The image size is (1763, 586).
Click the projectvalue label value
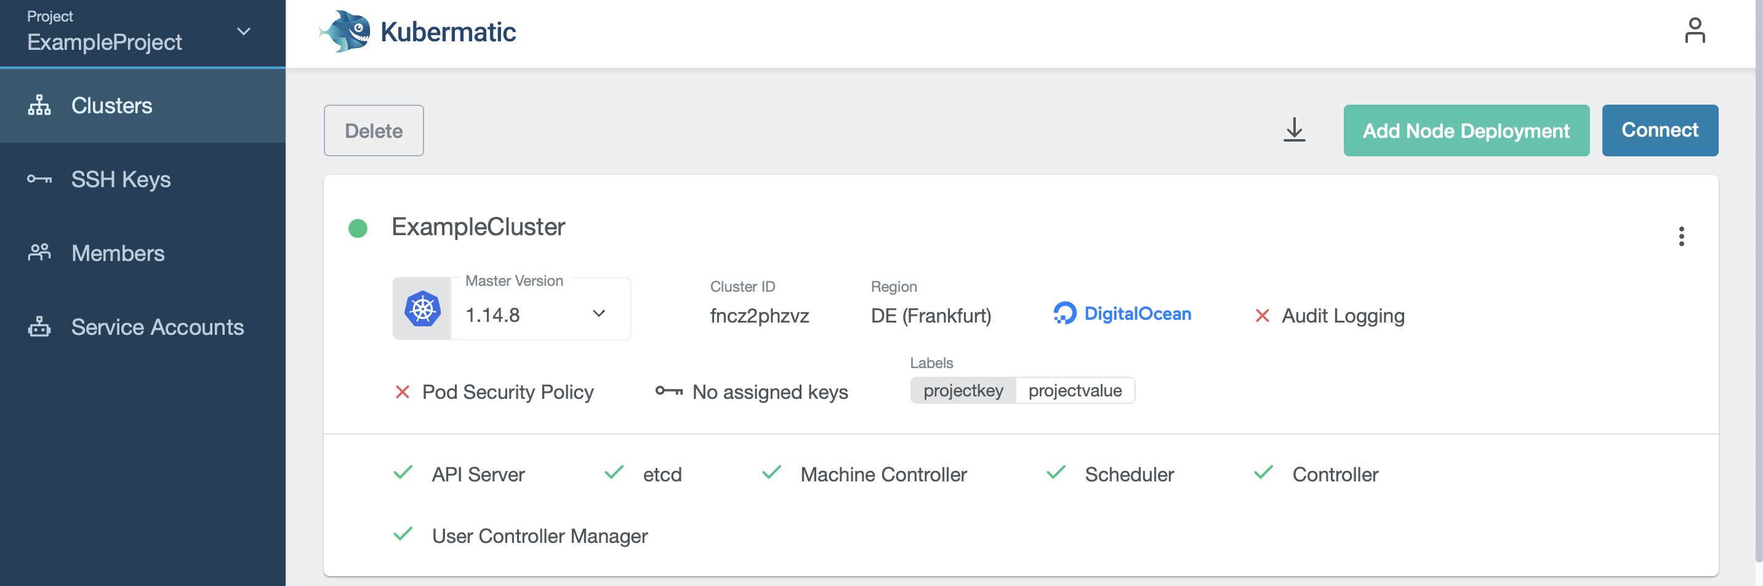(x=1075, y=390)
